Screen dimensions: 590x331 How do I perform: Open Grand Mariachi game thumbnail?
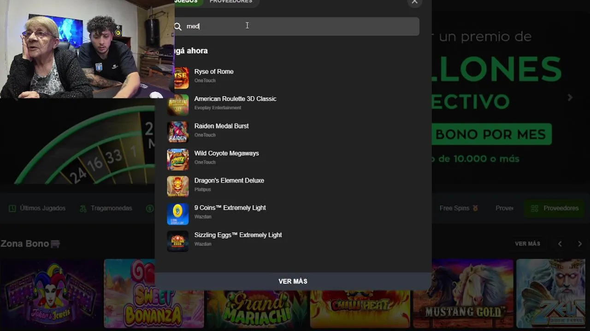coord(257,309)
